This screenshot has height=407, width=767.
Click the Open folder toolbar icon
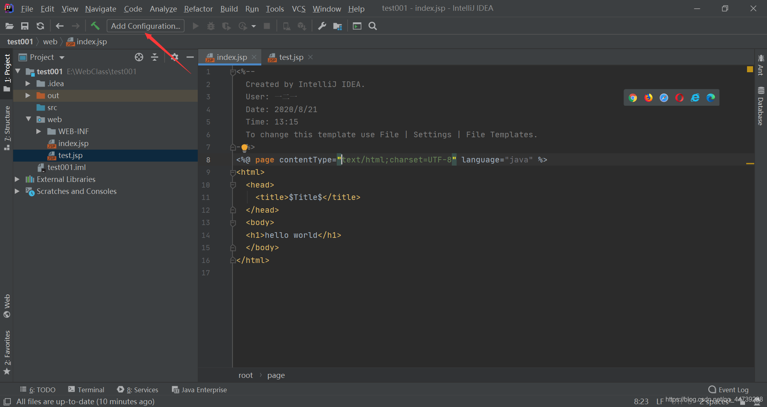coord(10,26)
